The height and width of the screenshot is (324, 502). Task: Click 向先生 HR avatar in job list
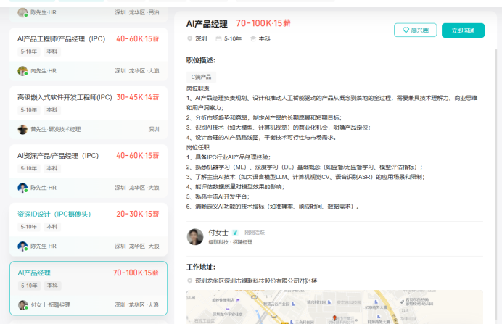coord(22,71)
